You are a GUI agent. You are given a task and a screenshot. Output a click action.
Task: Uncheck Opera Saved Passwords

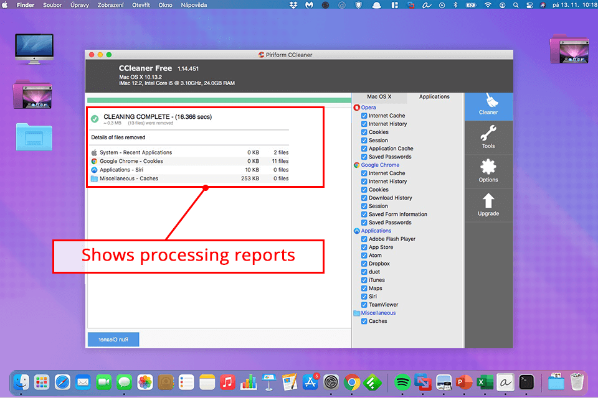point(364,157)
